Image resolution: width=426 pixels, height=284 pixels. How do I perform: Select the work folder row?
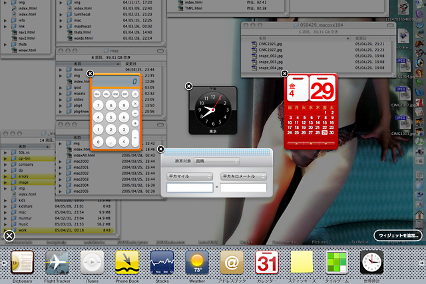point(58,230)
